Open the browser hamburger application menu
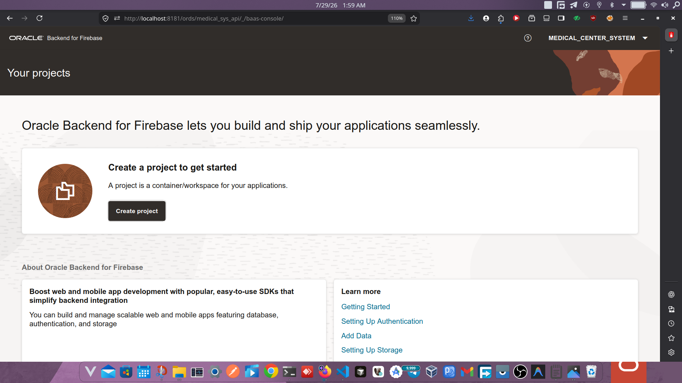The image size is (682, 383). coord(625,18)
